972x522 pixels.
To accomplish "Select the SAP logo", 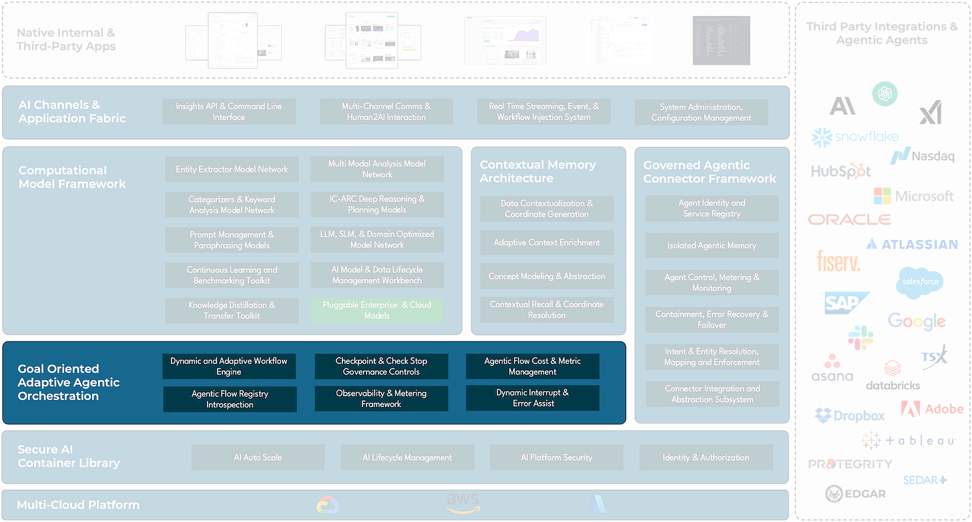I will coord(846,303).
